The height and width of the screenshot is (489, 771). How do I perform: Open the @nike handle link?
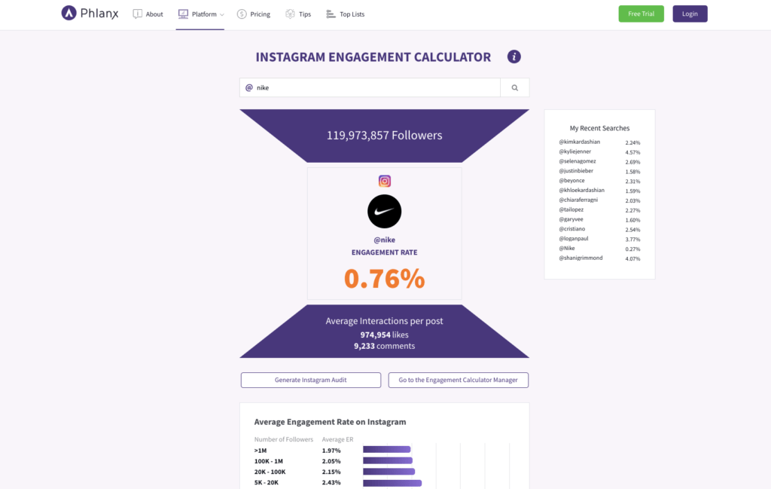point(385,240)
